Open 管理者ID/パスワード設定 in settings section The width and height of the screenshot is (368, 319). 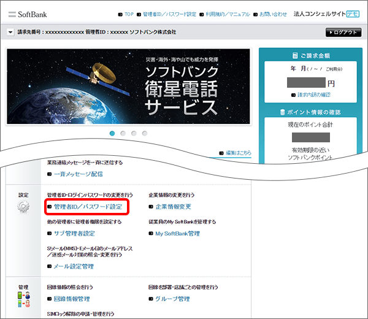click(x=88, y=207)
